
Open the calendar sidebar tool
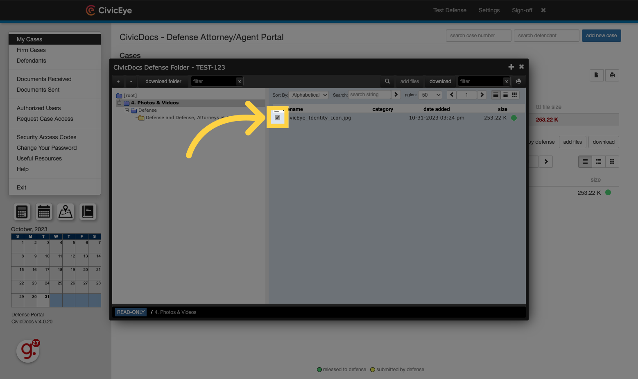(44, 212)
